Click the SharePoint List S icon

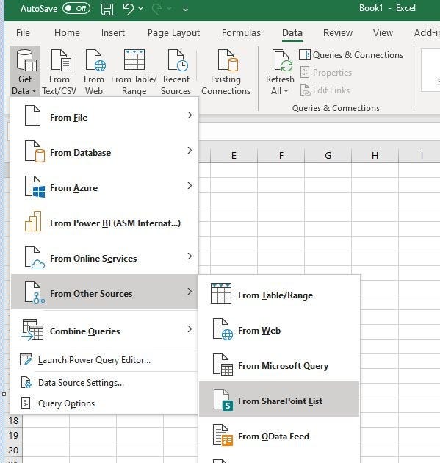(223, 400)
